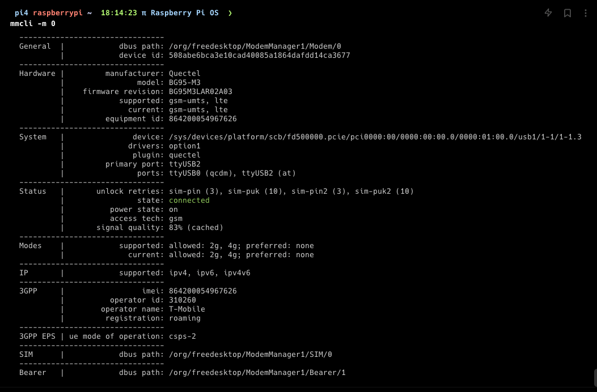Click the timestamp 18:14:23
This screenshot has height=392, width=597.
click(119, 13)
